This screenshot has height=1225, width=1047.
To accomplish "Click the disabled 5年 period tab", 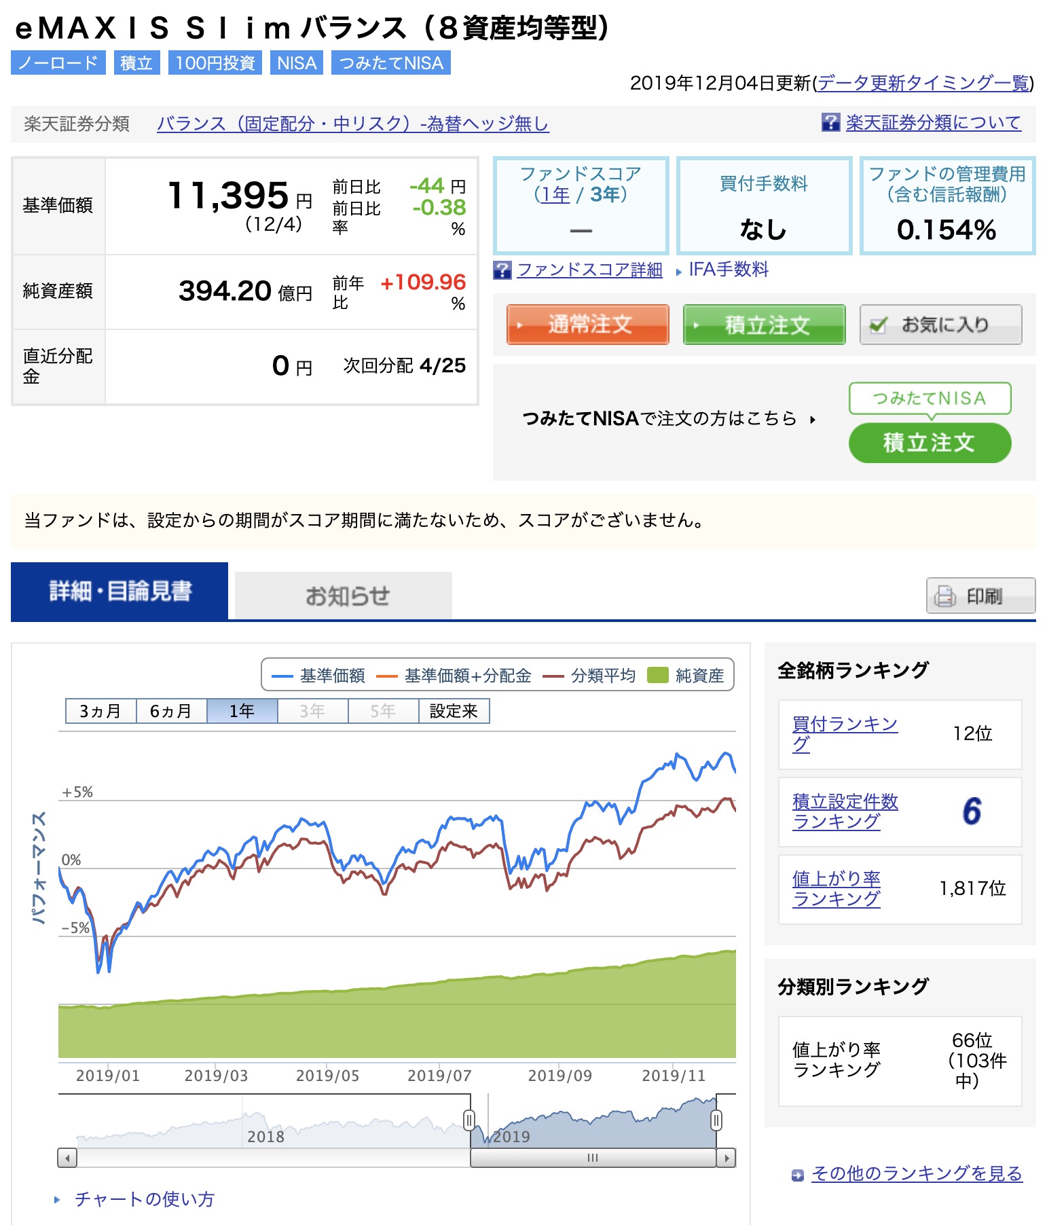I will click(x=383, y=711).
